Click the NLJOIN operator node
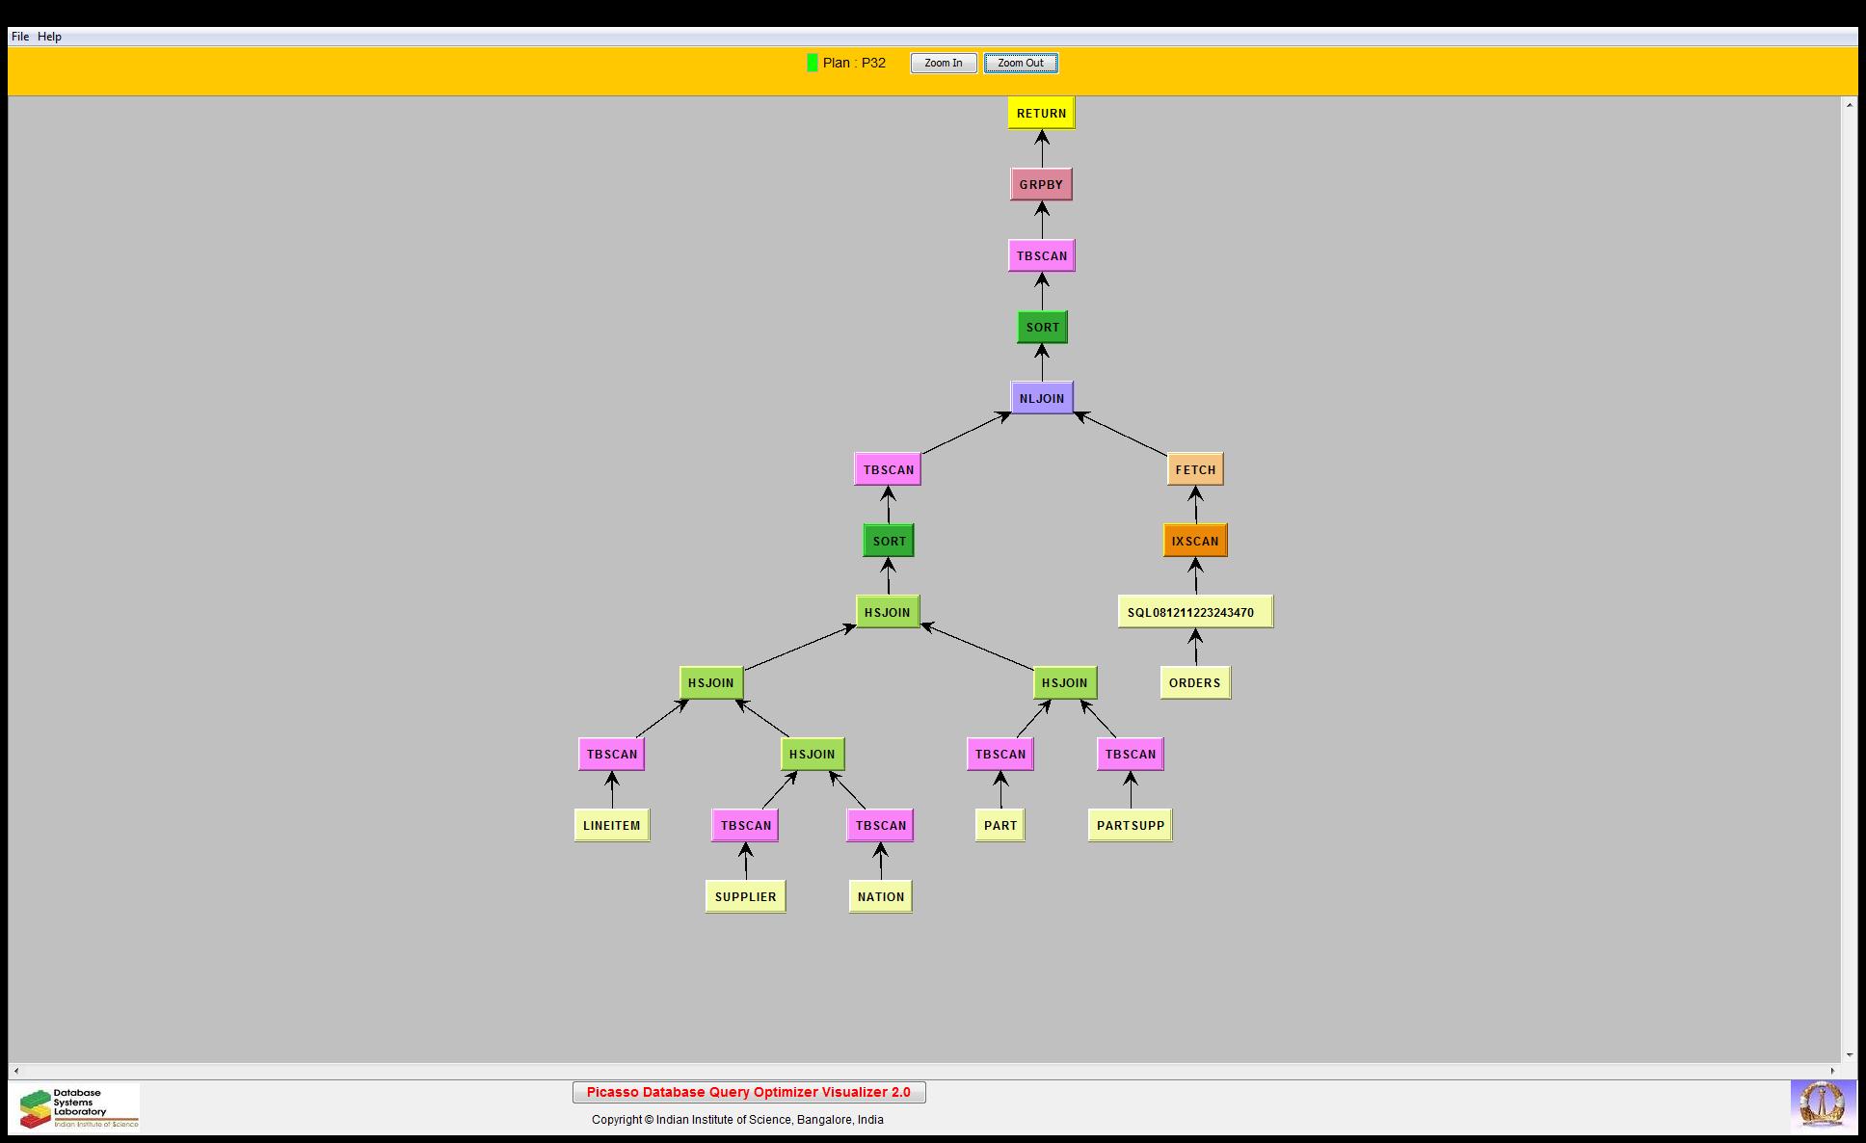The height and width of the screenshot is (1143, 1866). [1041, 398]
